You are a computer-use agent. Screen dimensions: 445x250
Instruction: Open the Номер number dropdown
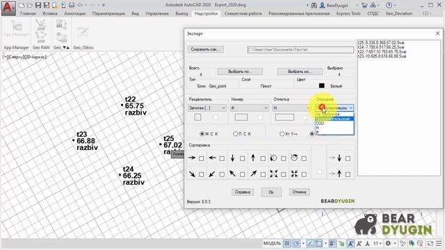tap(249, 108)
